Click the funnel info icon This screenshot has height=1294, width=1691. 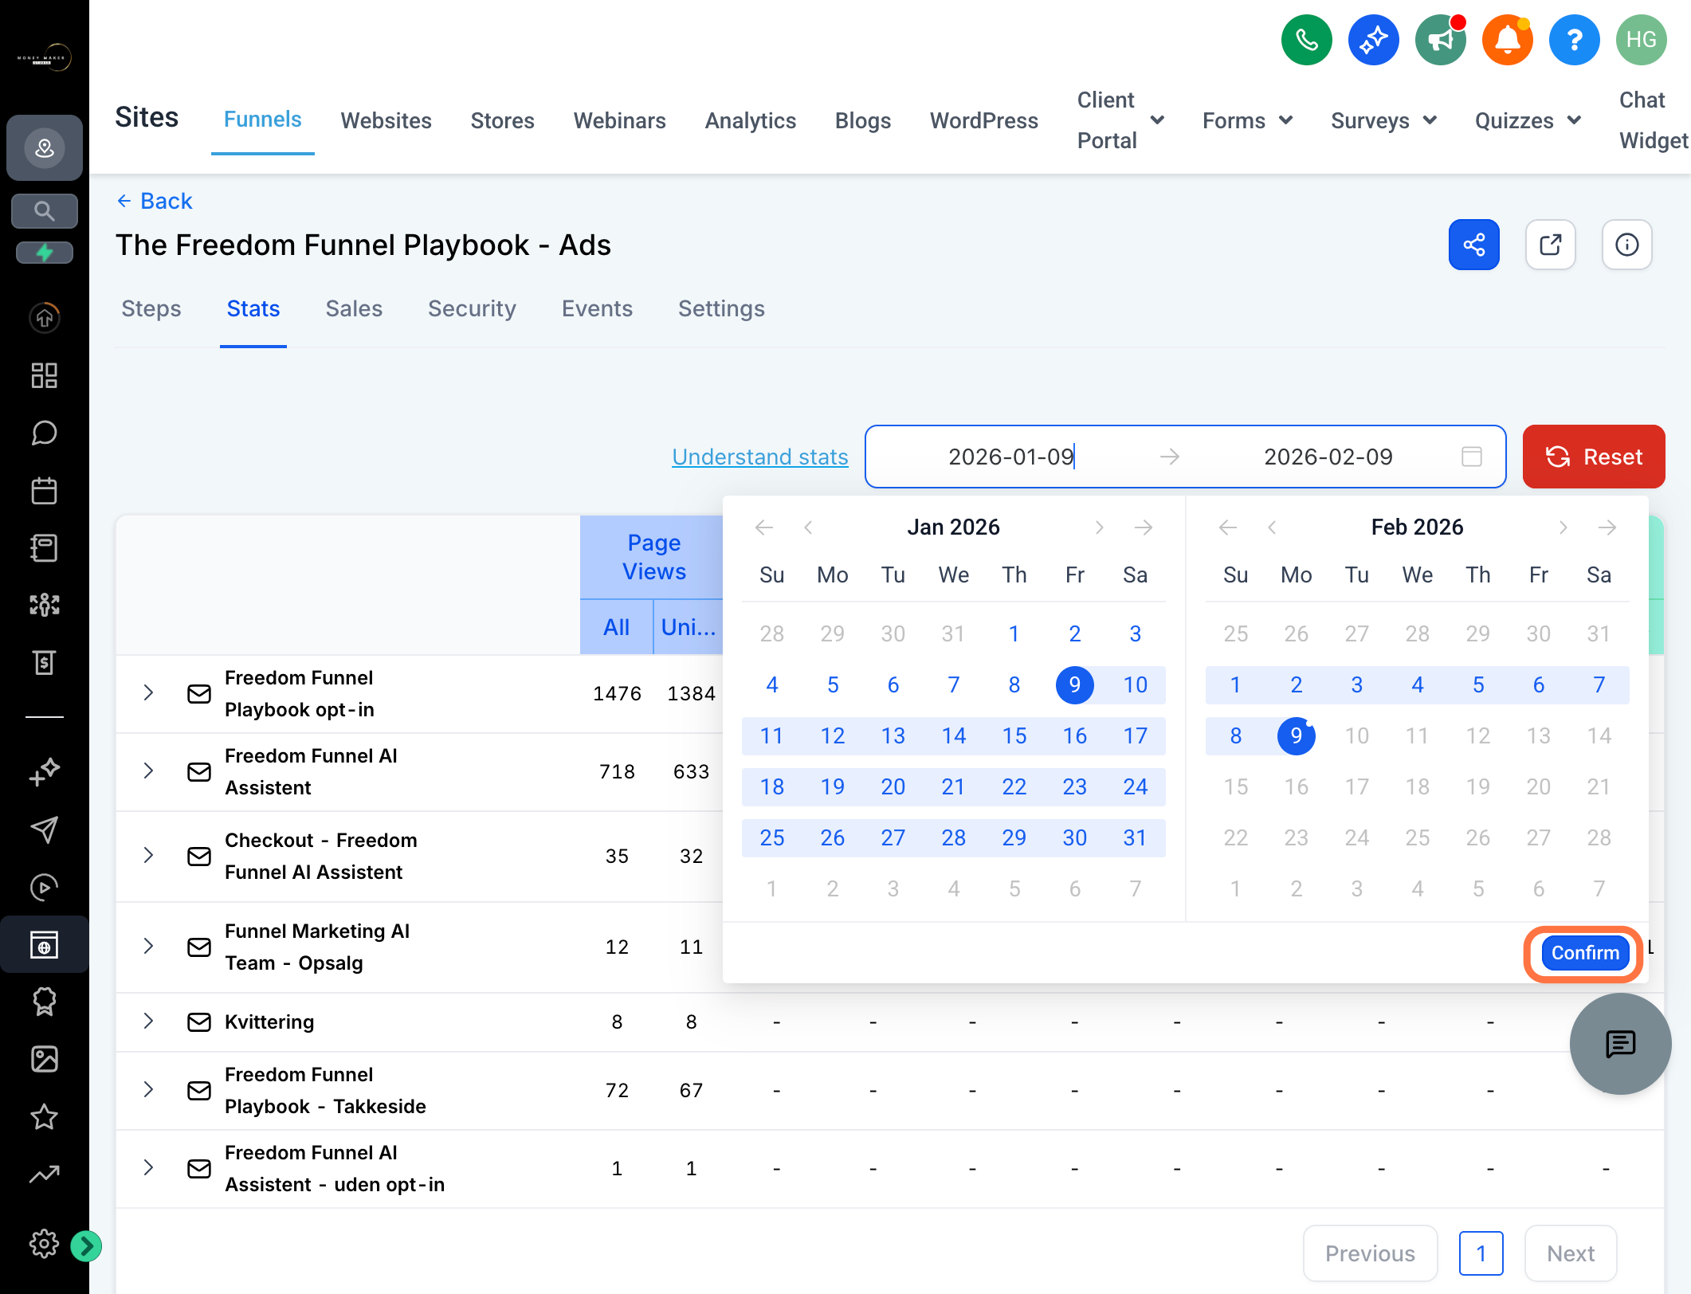pos(1626,245)
